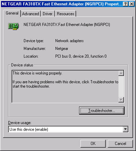Click the NETGEAR title bar text
Screen dimensions: 136x151
coord(62,4)
